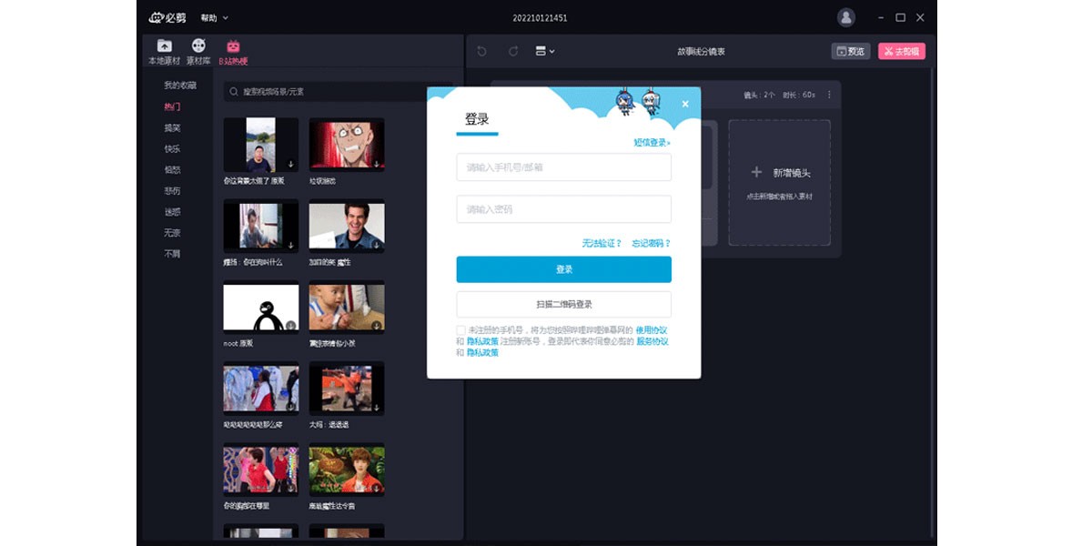This screenshot has height=546, width=1092.
Task: Choose the 不屑 category
Action: (x=172, y=253)
